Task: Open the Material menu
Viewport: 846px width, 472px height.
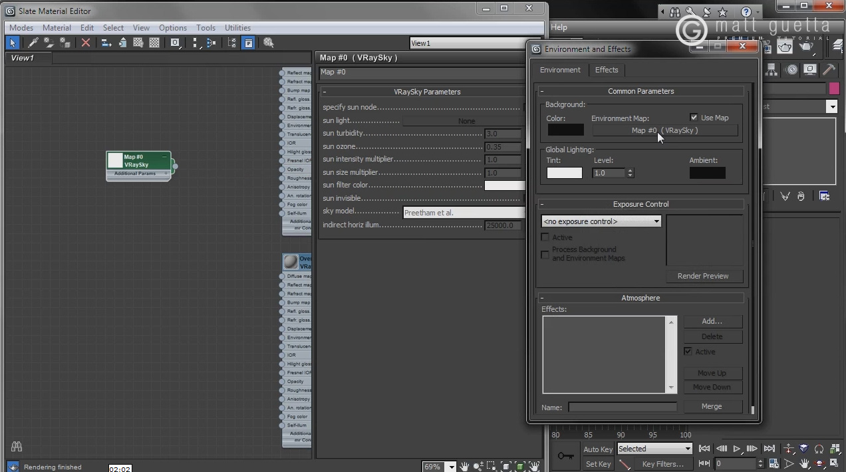Action: 57,28
